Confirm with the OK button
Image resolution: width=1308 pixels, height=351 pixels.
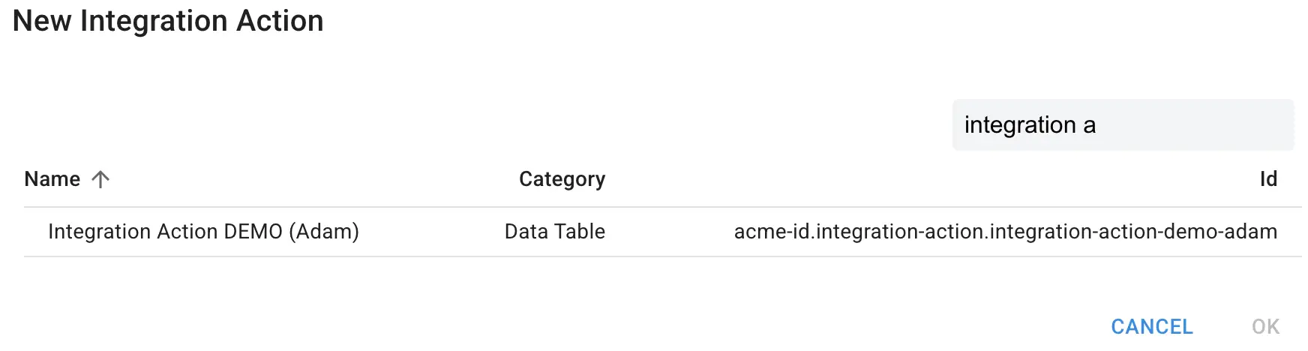[1265, 326]
